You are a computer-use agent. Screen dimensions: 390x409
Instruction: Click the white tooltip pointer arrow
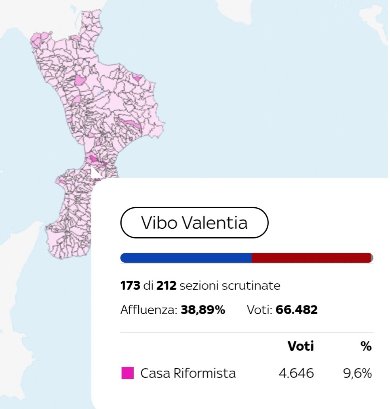tap(96, 173)
